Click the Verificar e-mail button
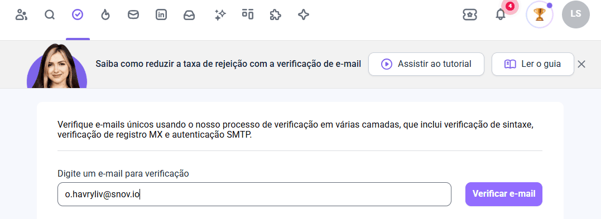Image resolution: width=601 pixels, height=219 pixels. coord(504,194)
